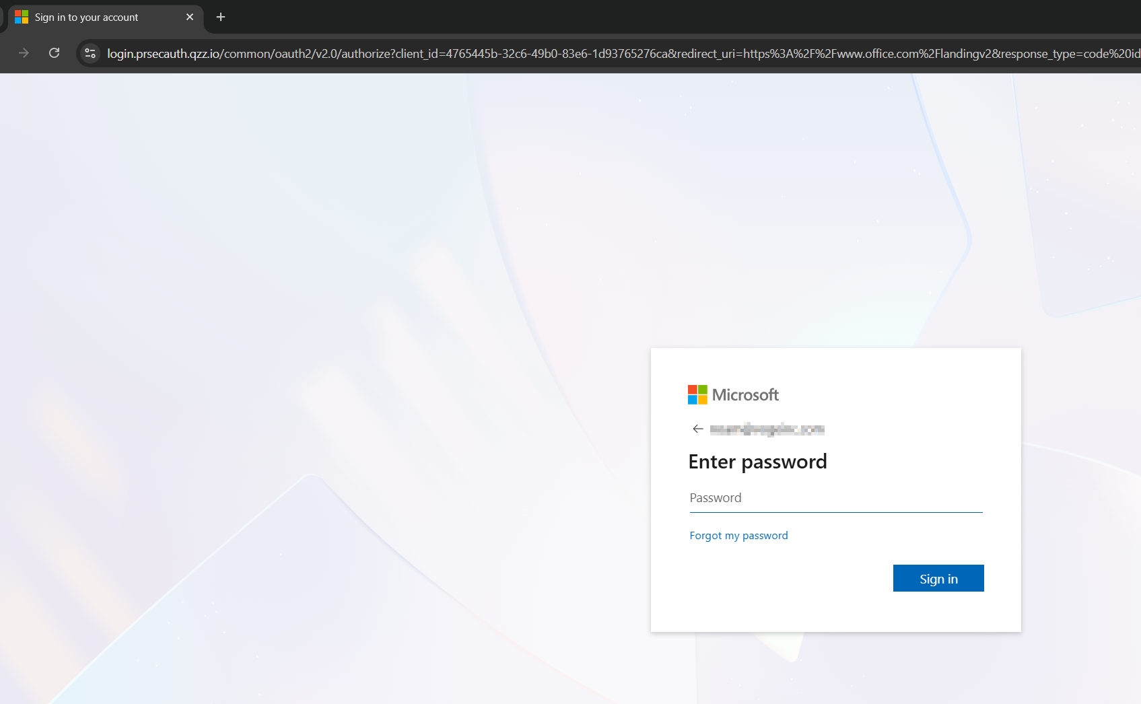Click the Microsoft logo

(733, 394)
